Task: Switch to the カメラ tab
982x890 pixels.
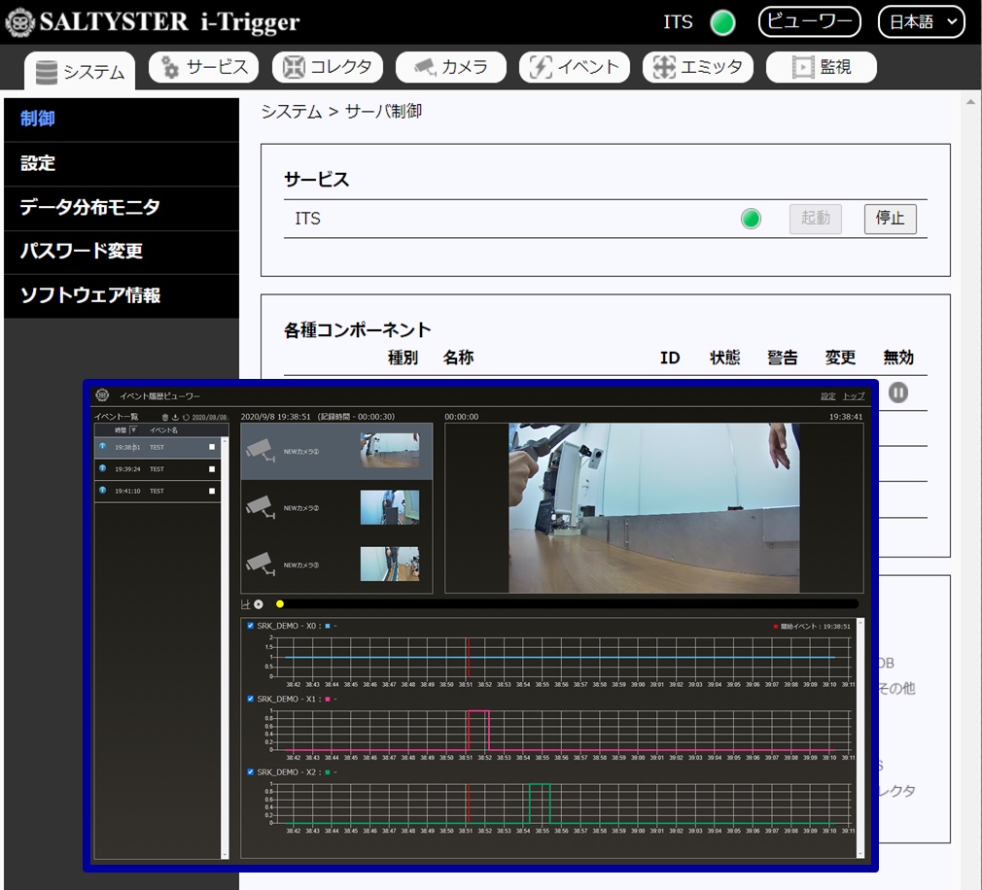Action: point(451,67)
